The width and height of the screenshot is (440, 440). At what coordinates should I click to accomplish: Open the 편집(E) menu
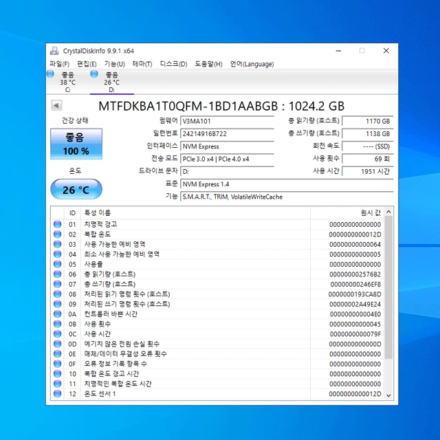87,64
